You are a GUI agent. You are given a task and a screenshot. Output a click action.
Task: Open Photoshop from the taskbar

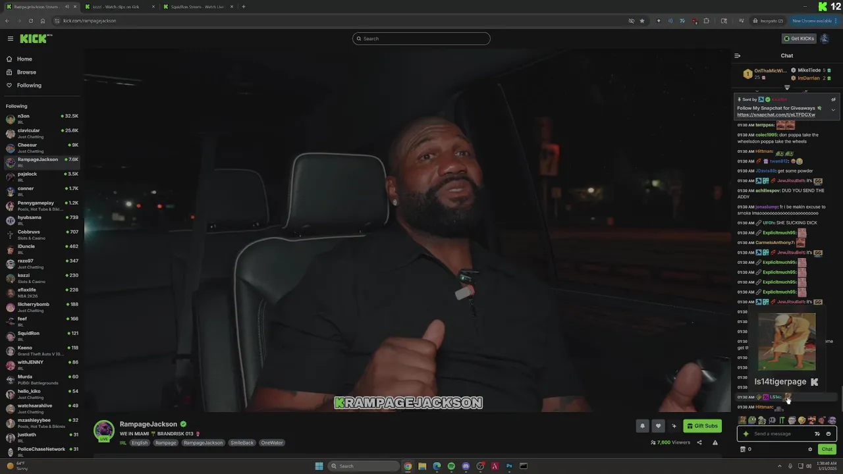pos(509,466)
